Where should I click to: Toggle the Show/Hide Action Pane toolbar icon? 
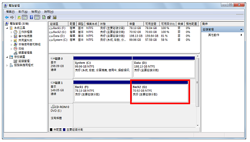37,18
